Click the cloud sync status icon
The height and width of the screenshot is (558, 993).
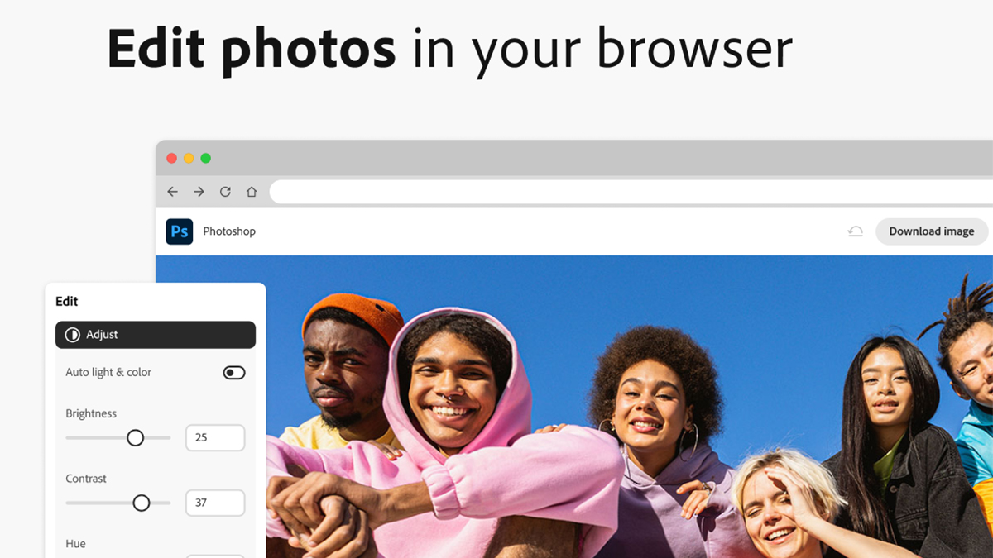(x=855, y=231)
